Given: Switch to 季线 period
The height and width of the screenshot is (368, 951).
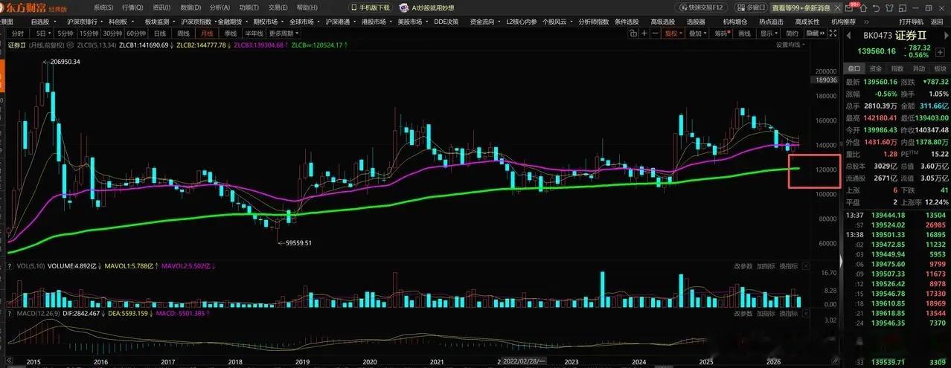Looking at the screenshot, I should coord(230,33).
